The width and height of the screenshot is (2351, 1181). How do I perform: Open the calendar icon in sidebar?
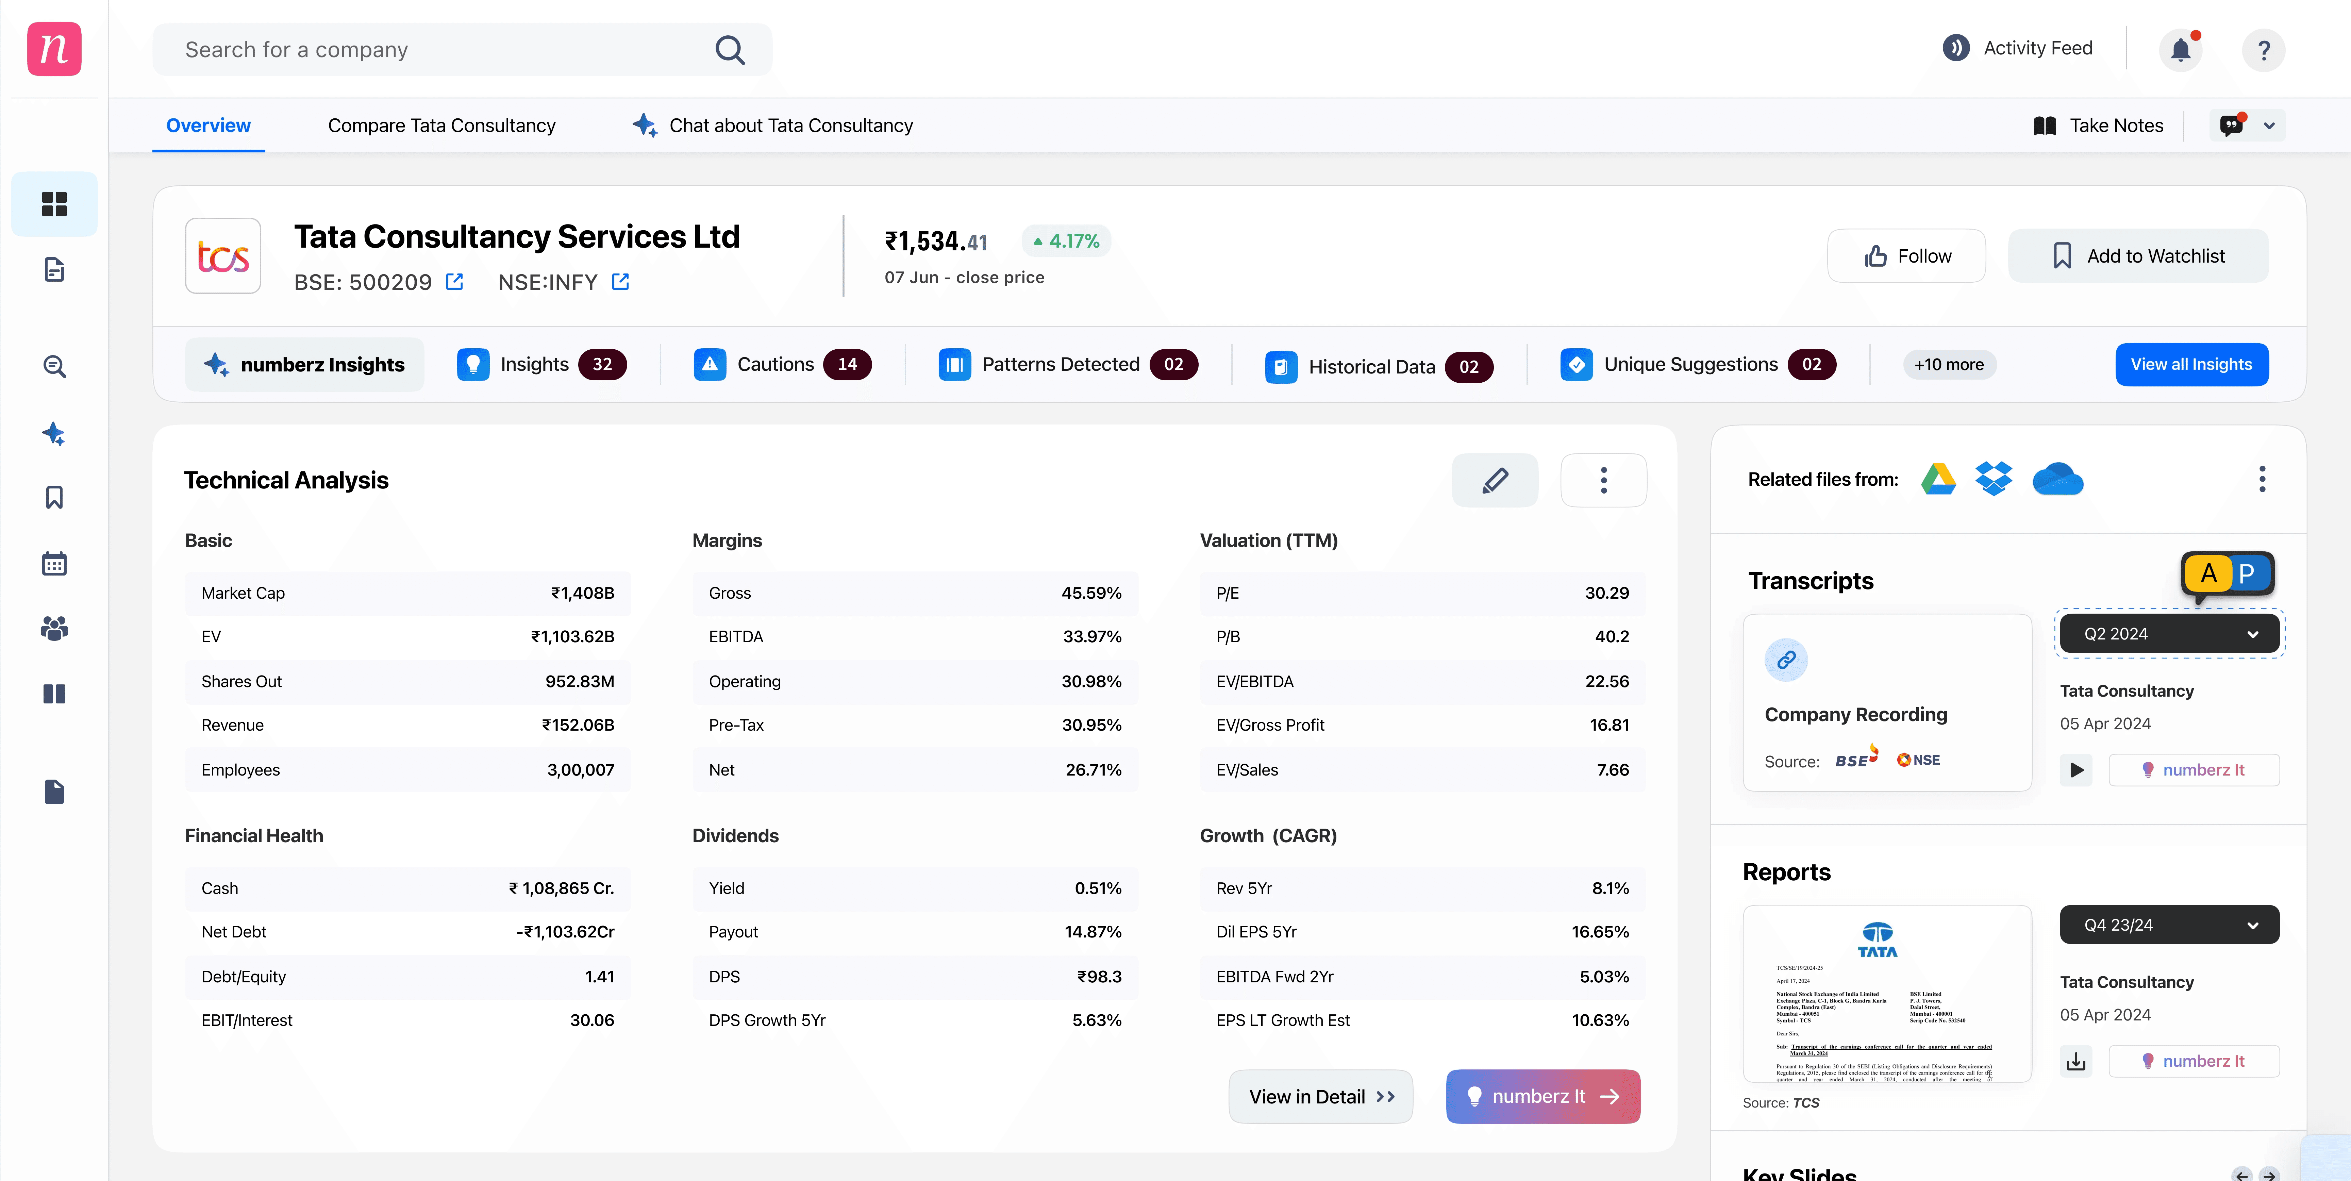pyautogui.click(x=54, y=563)
